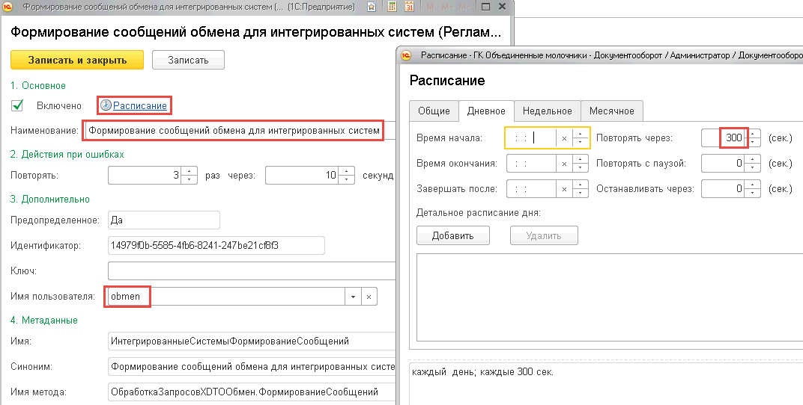Click the empty detailed day schedule list
803x405 pixels.
point(610,297)
